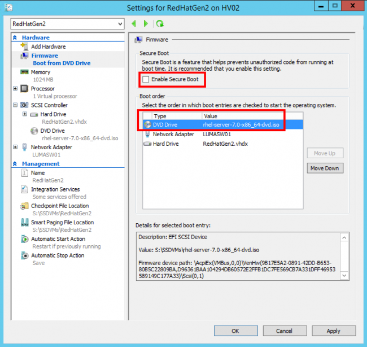
Task: Click the Add Hardware icon
Action: [24, 46]
